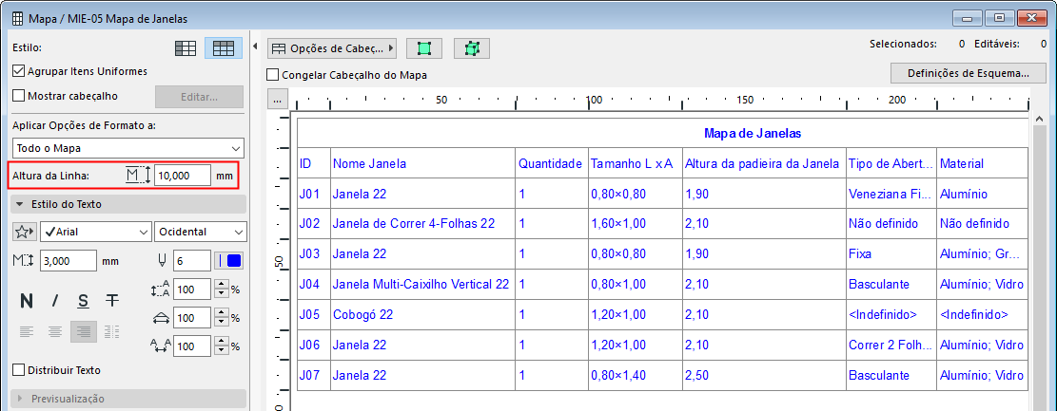Click the width scale icon

coord(161,318)
